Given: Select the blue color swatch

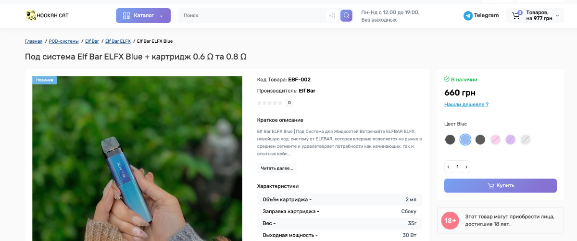Looking at the screenshot, I should coord(465,140).
